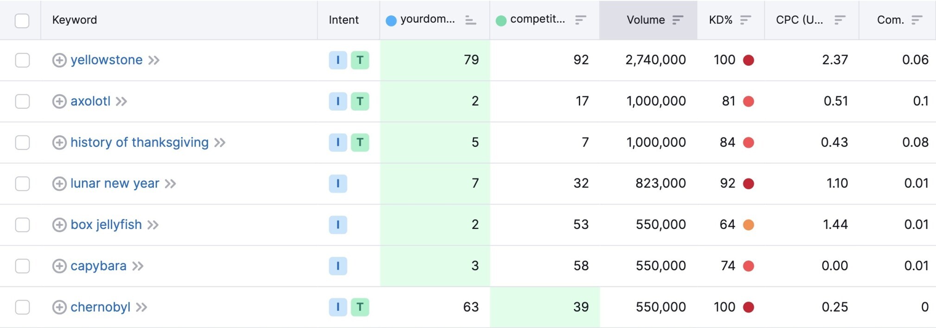Expand chernobyl row using plus icon
The height and width of the screenshot is (328, 936).
59,307
